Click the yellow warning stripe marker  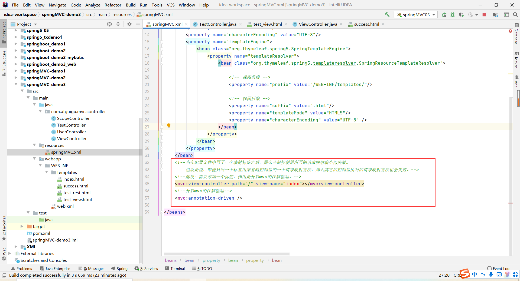tap(510, 74)
